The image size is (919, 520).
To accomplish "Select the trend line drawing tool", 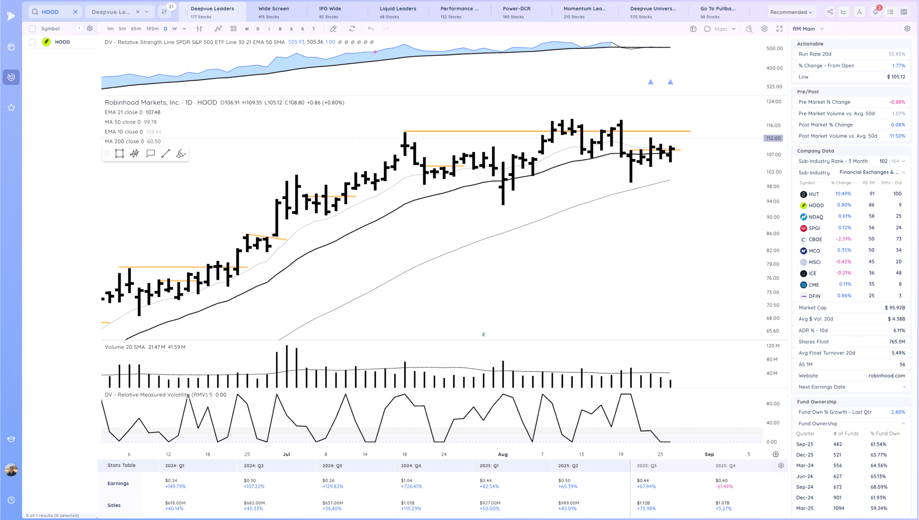I will pyautogui.click(x=165, y=153).
